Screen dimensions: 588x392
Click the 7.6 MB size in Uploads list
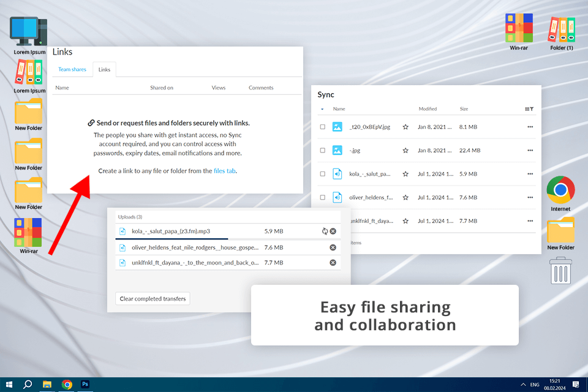(x=274, y=247)
